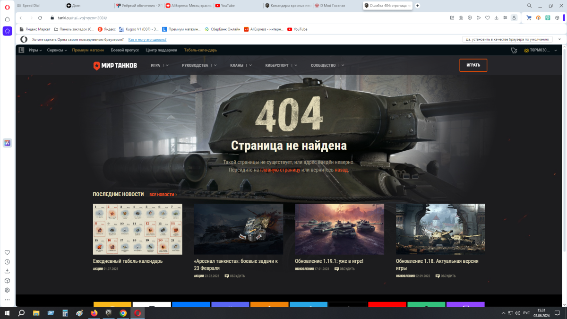The width and height of the screenshot is (567, 319).
Task: Open the orange podcast extension icon
Action: [538, 18]
